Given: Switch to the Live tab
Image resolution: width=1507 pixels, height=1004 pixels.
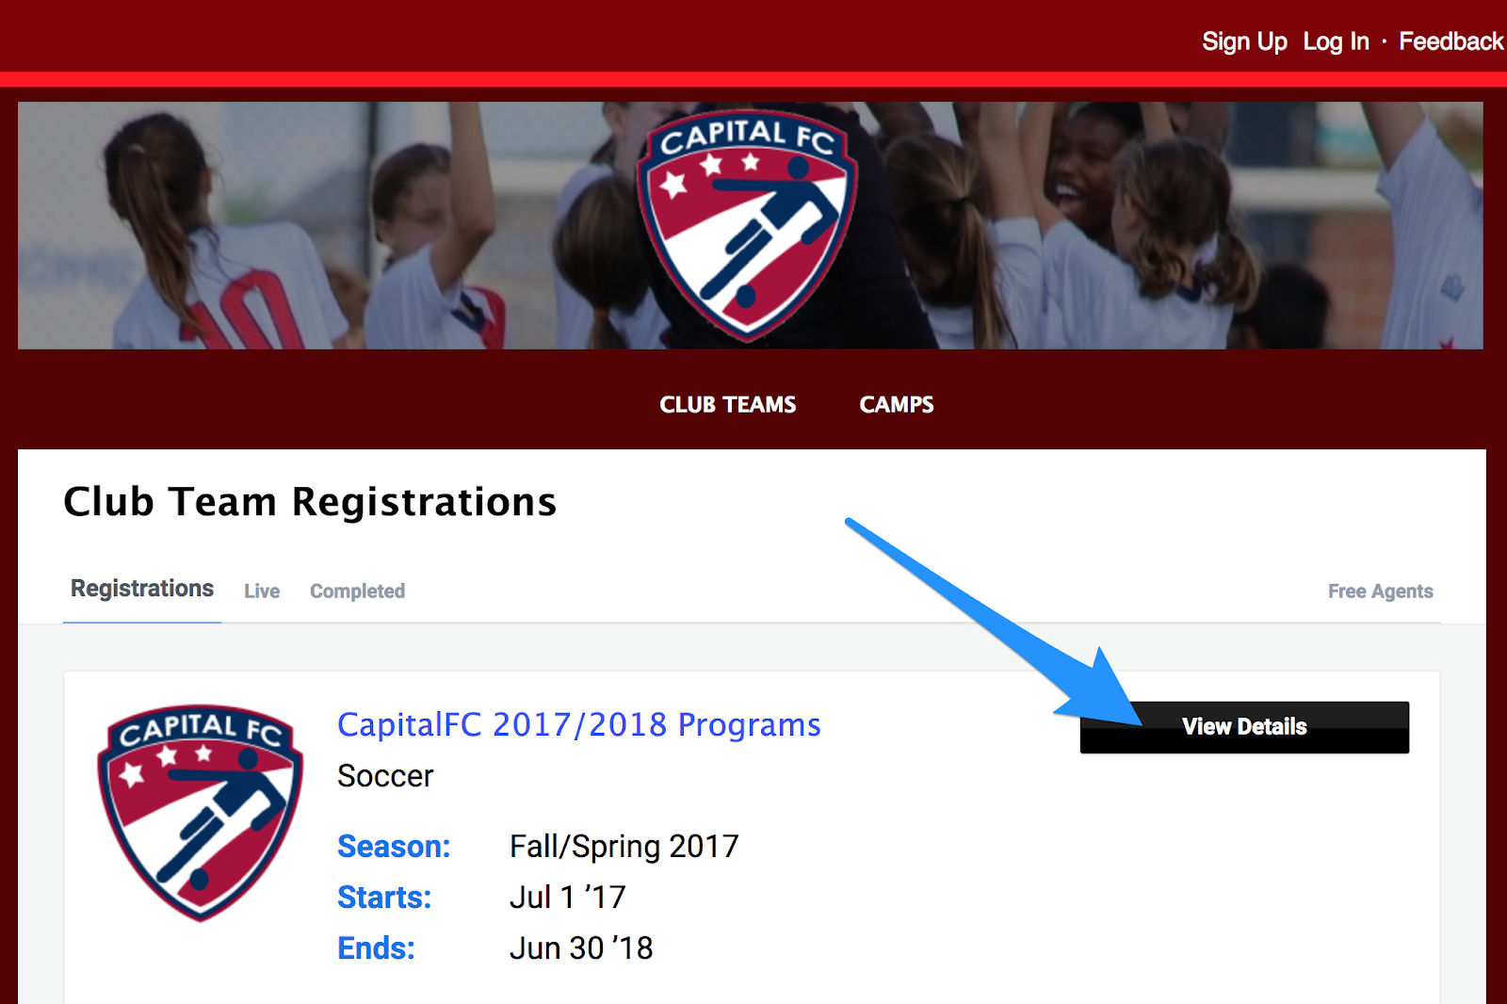Looking at the screenshot, I should 262,591.
